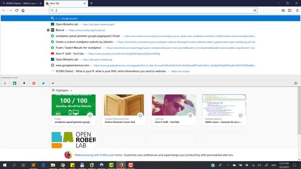This screenshot has width=301, height=169.
Task: Launch Google Chrome from the taskbar
Action: tap(63, 165)
